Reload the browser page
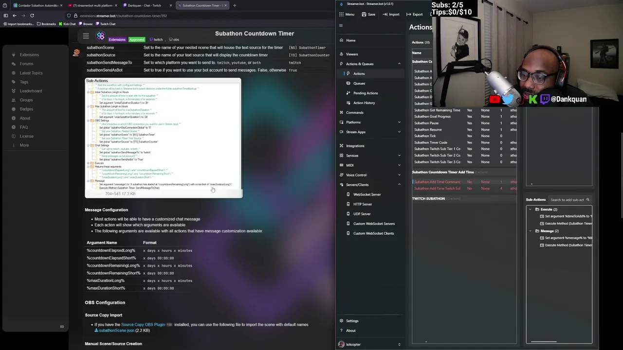The width and height of the screenshot is (623, 350). tap(32, 16)
